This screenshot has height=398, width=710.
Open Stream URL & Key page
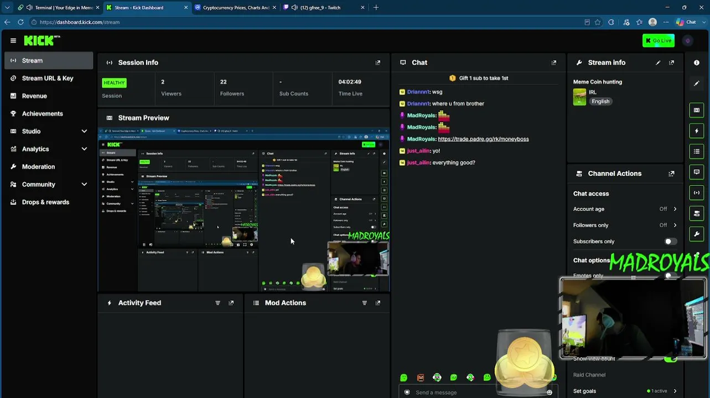point(49,78)
